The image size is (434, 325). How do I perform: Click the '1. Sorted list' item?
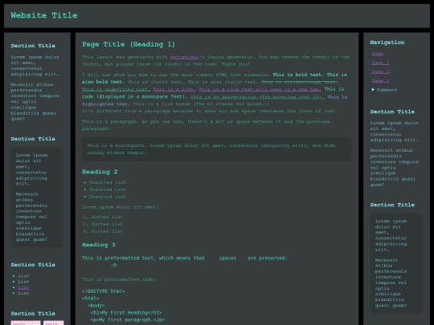103,217
